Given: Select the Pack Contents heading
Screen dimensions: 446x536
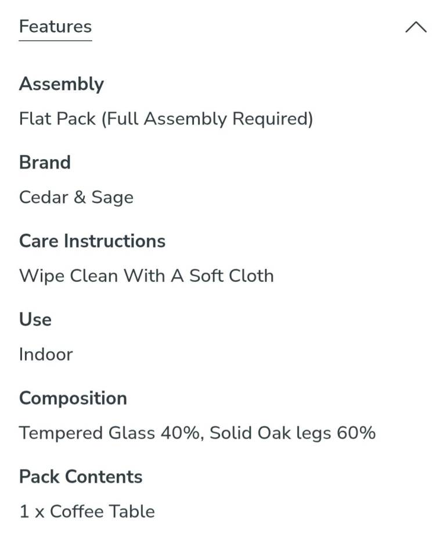Looking at the screenshot, I should (81, 477).
